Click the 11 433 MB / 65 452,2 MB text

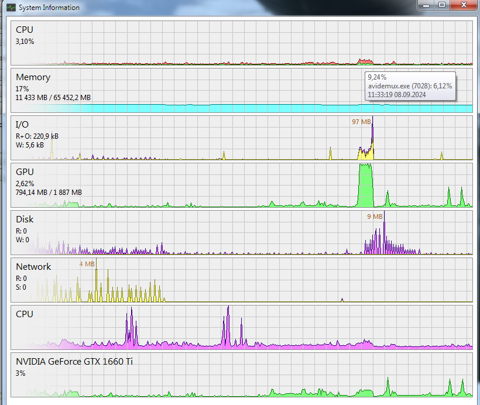(x=53, y=98)
